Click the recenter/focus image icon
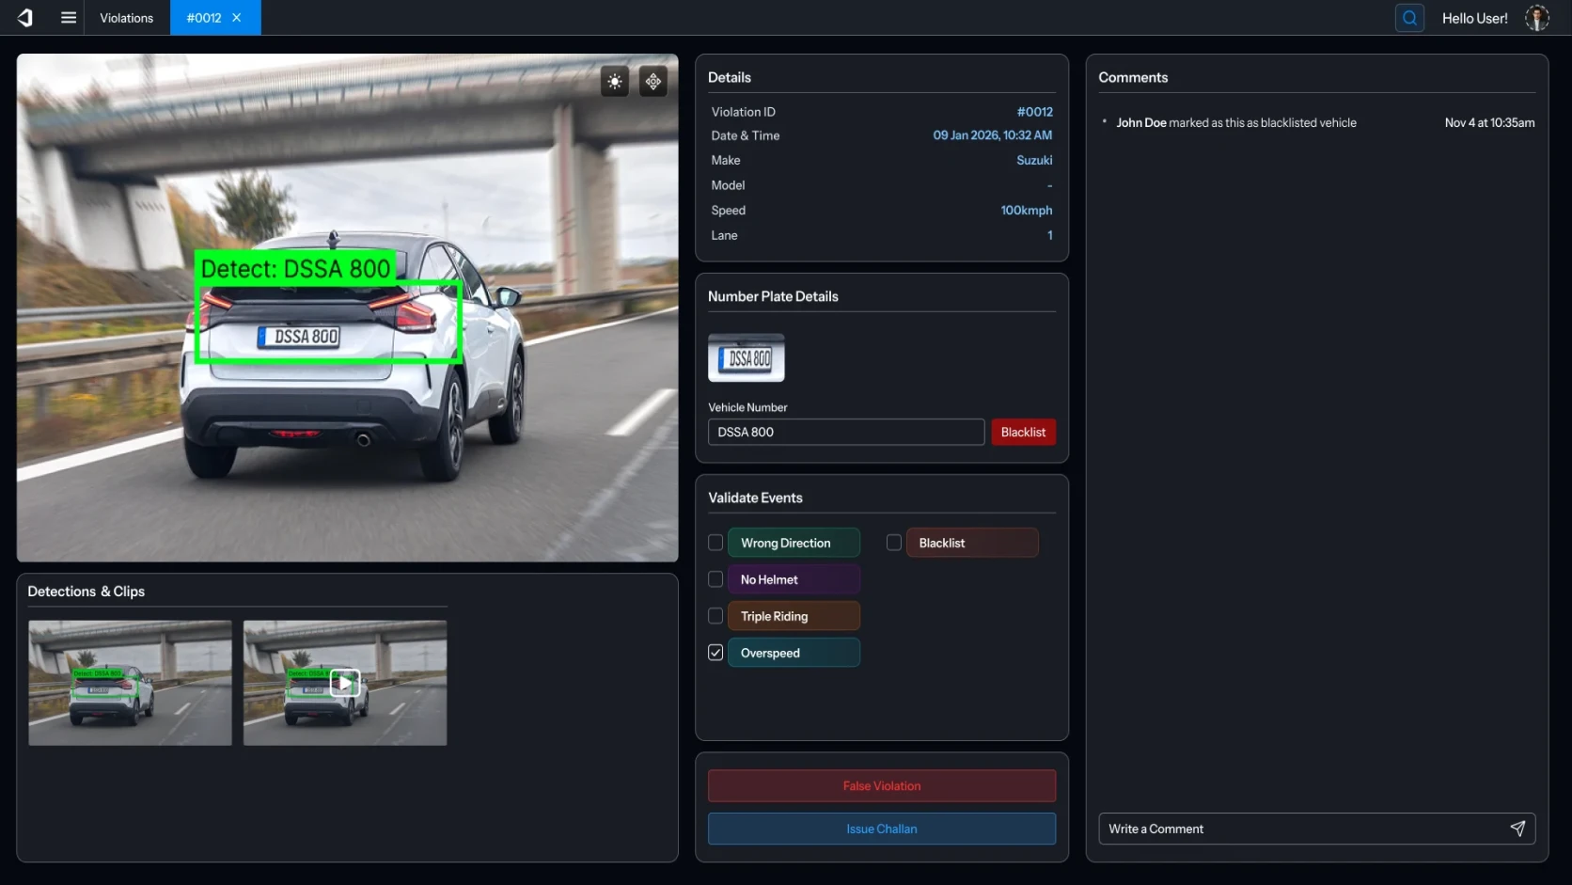 click(653, 82)
